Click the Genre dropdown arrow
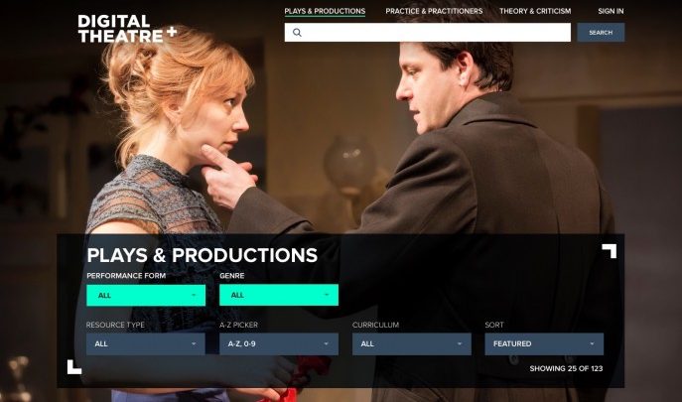 pos(327,295)
